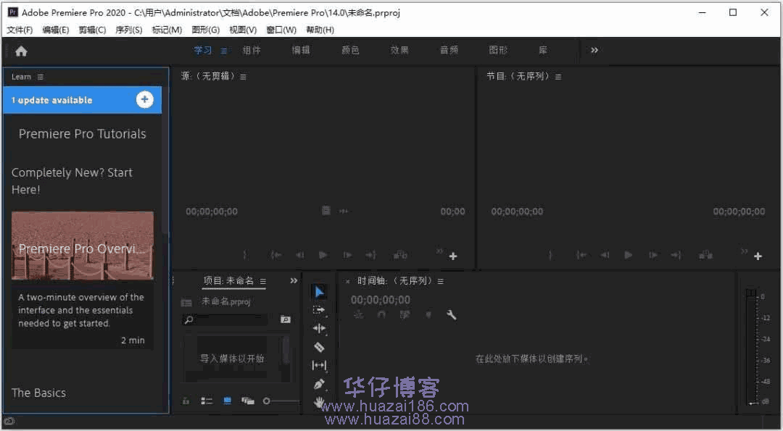Open Premiere Pro Overview tutorial thumbnail
Image resolution: width=783 pixels, height=431 pixels.
pyautogui.click(x=83, y=245)
